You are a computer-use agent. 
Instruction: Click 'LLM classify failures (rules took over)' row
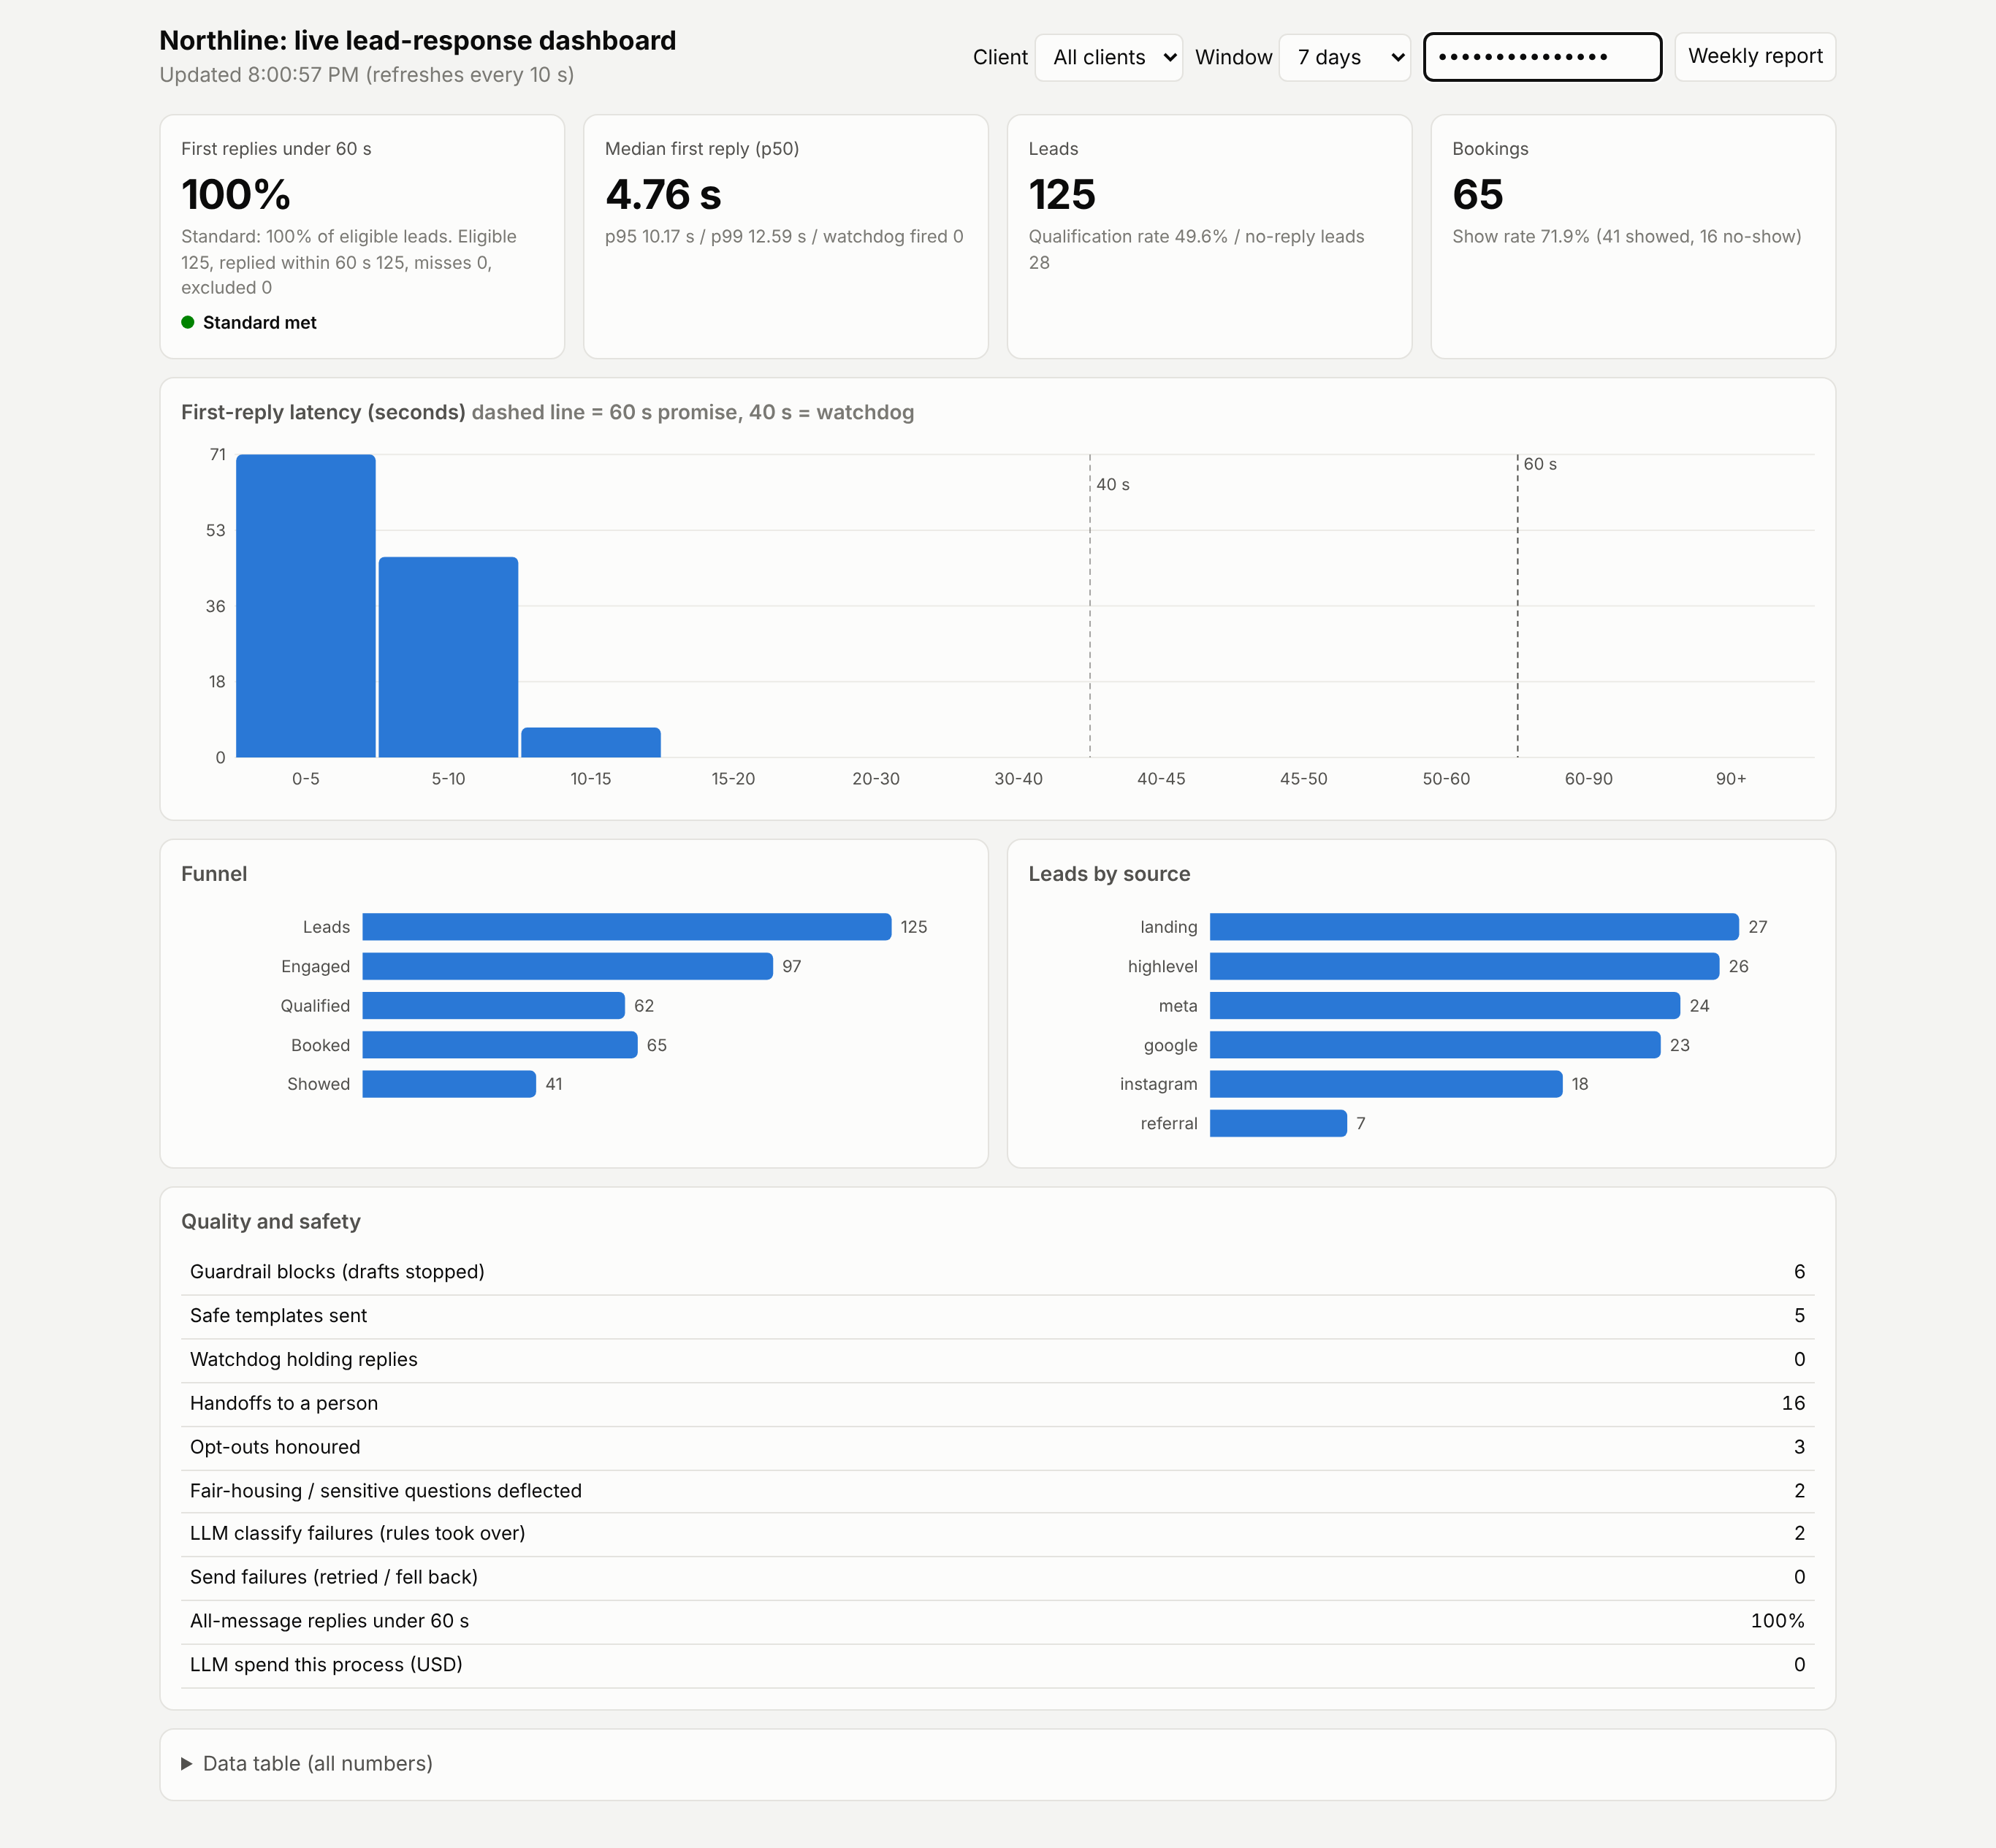[997, 1534]
